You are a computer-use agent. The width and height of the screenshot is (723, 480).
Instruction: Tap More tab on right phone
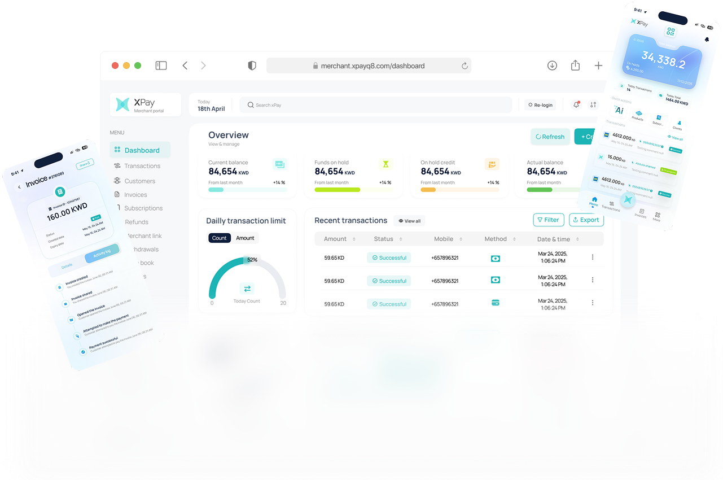(657, 217)
